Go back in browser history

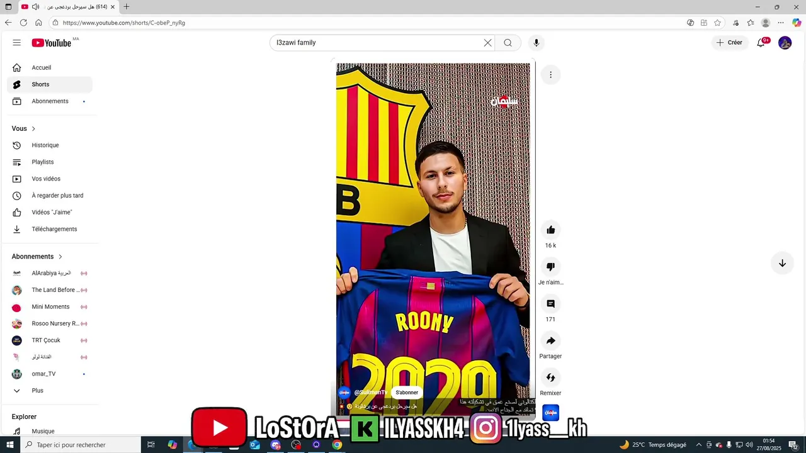point(8,23)
